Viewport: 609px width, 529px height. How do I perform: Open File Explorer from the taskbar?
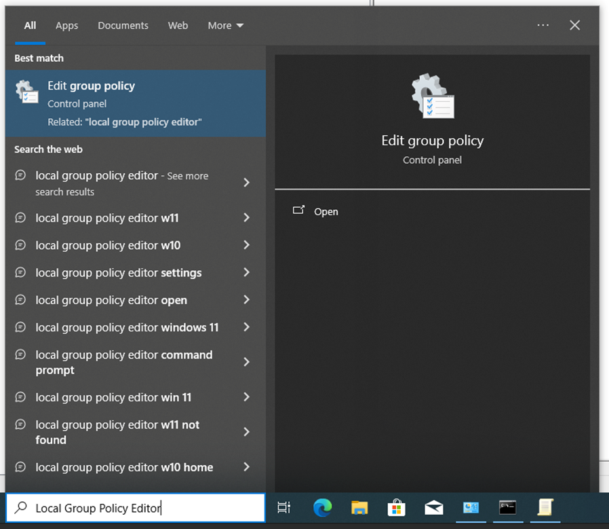359,507
